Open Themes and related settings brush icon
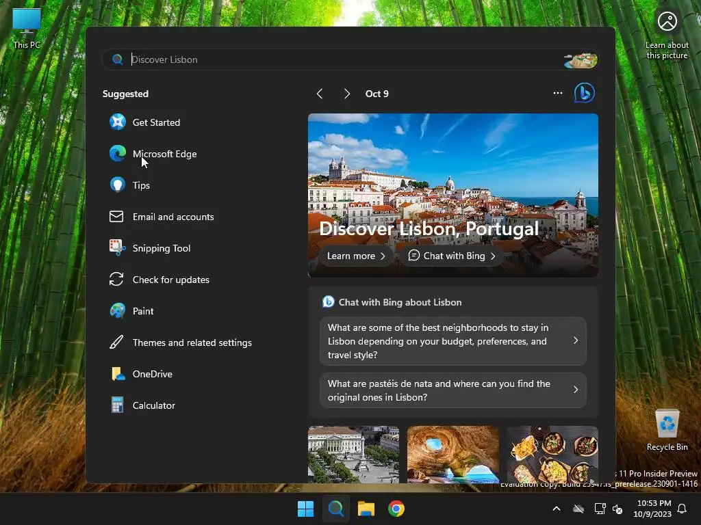 coord(116,342)
